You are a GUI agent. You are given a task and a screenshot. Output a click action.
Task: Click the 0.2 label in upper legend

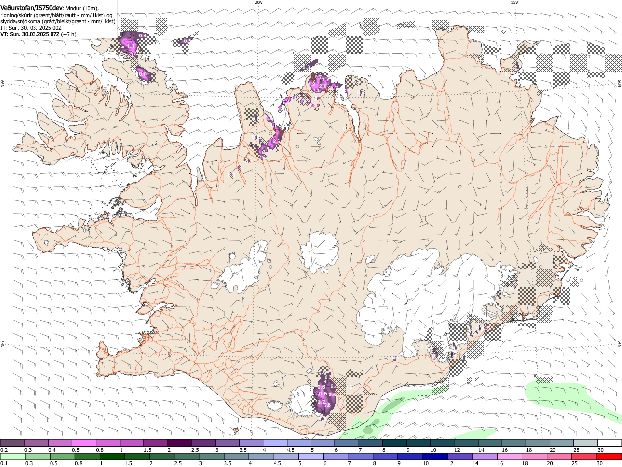pyautogui.click(x=3, y=450)
